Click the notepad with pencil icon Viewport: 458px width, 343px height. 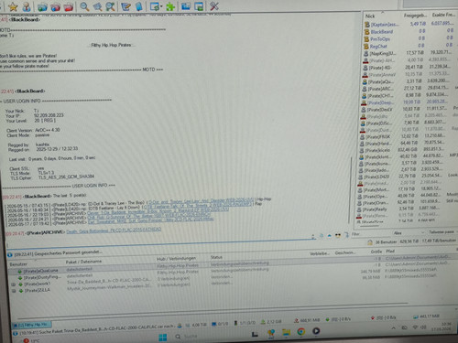point(125,6)
